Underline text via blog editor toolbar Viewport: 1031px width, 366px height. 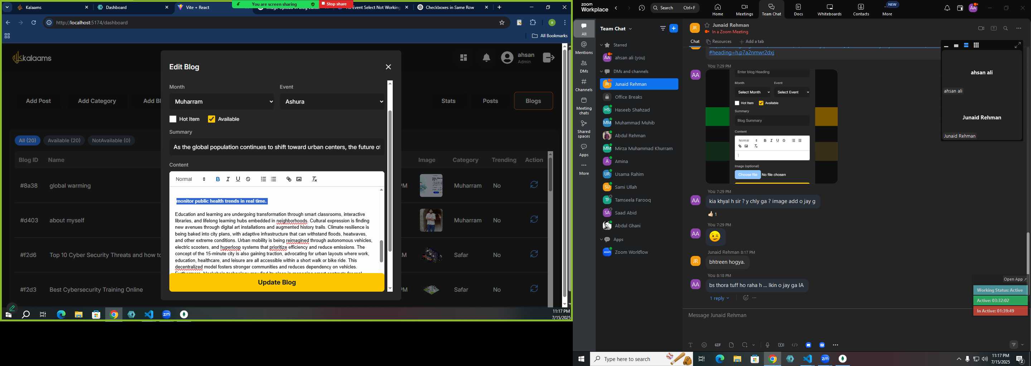pos(238,179)
